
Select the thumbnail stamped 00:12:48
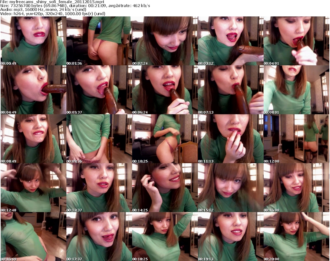click(34, 188)
